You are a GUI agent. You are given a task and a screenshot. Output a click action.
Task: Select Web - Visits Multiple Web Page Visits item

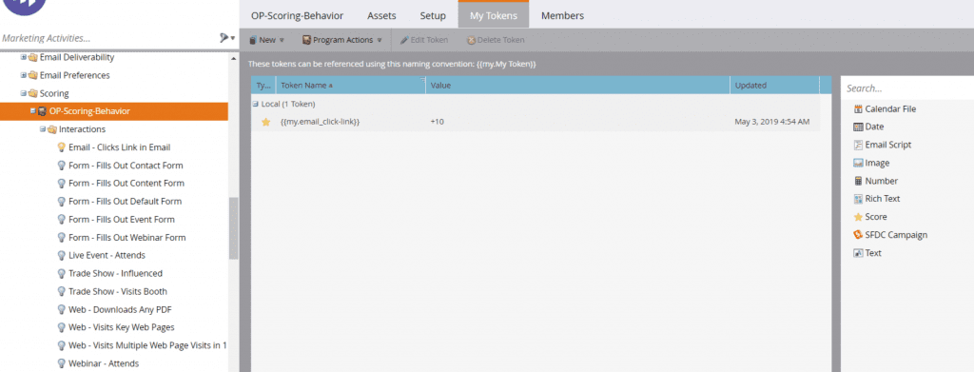tap(147, 345)
